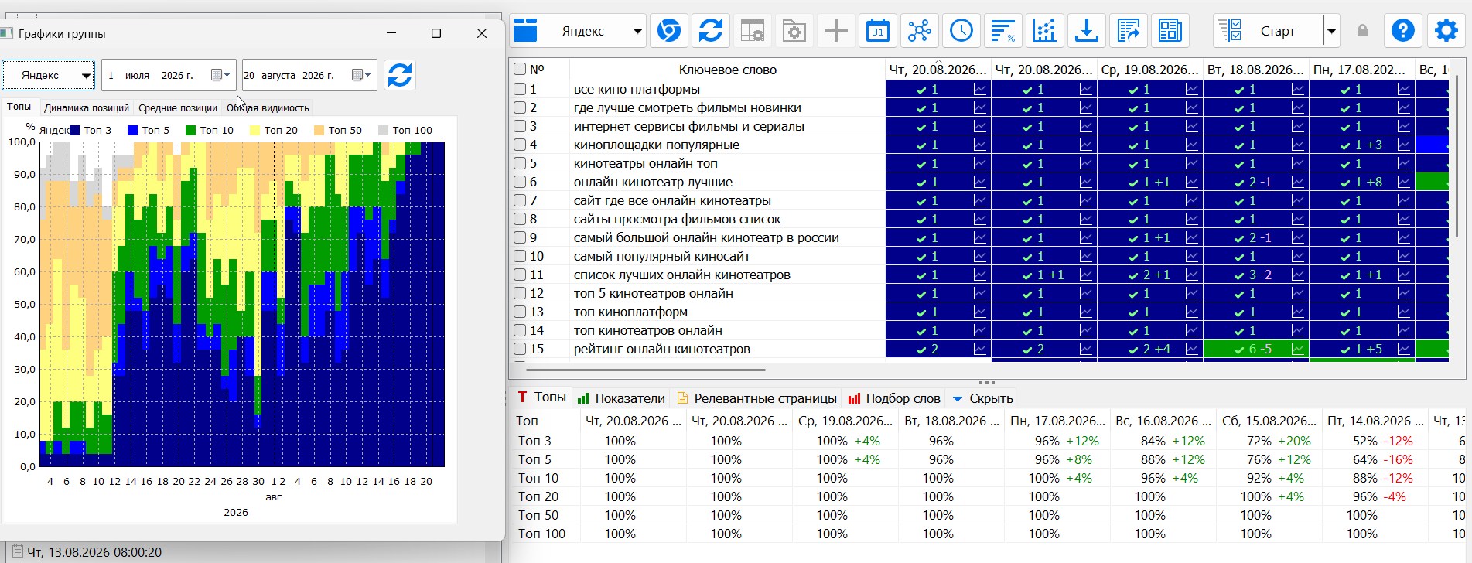Image resolution: width=1472 pixels, height=563 pixels.
Task: Click the Пн, 17.08 column header in the keyword table
Action: click(x=1361, y=70)
